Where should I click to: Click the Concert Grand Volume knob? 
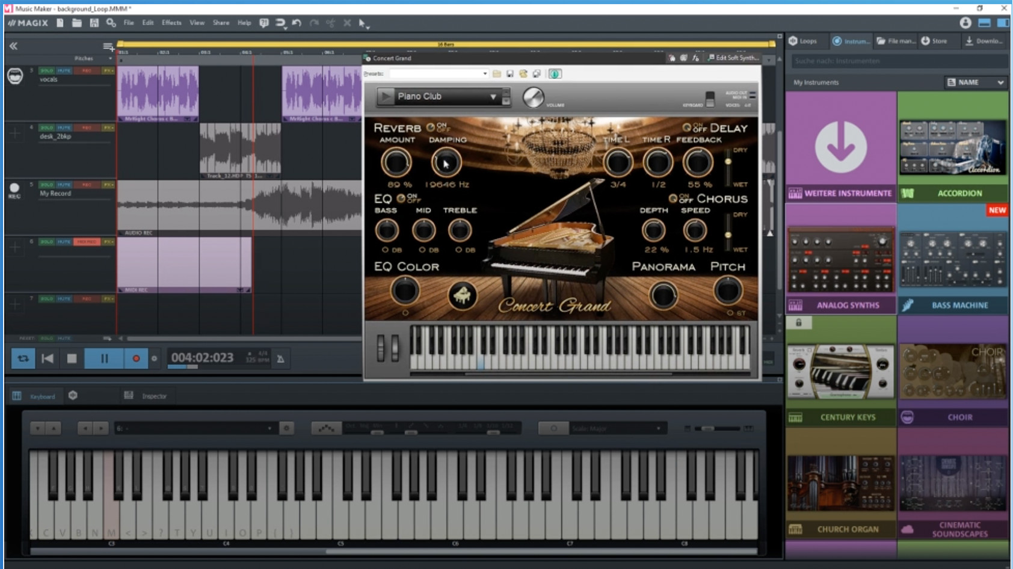[533, 97]
